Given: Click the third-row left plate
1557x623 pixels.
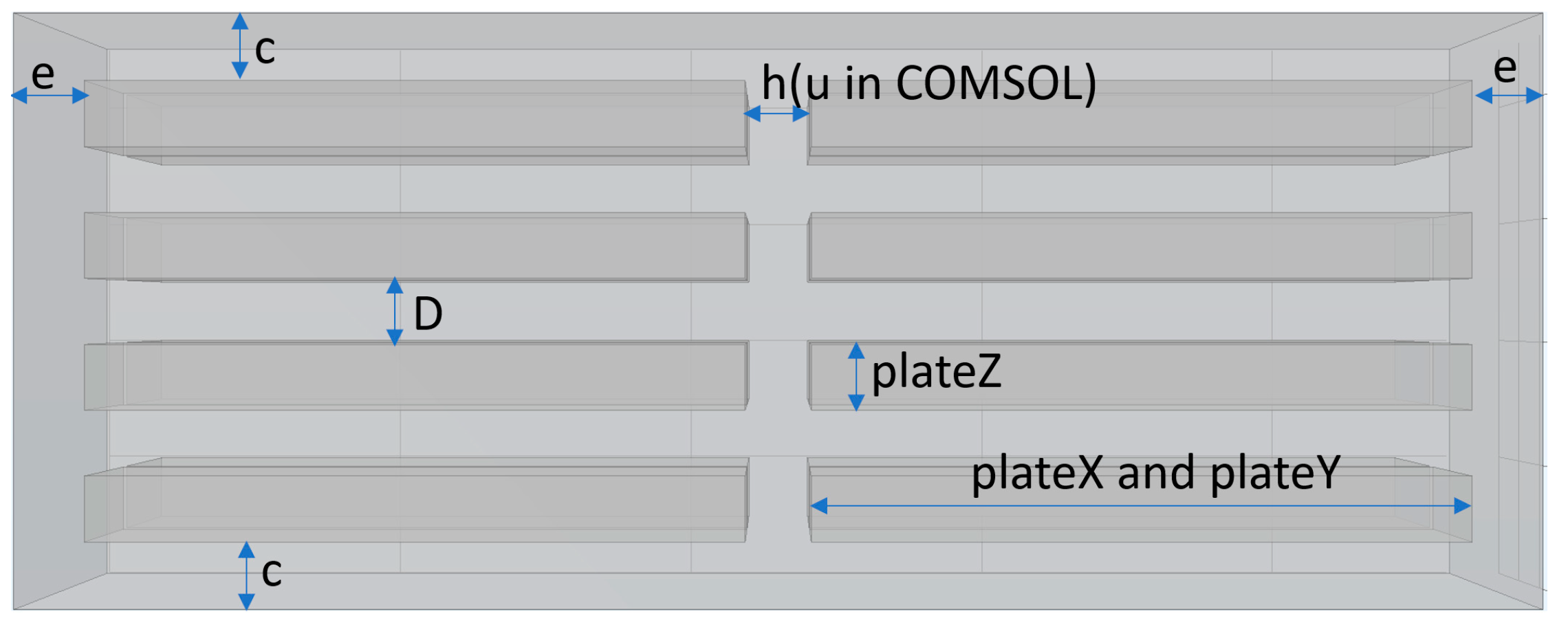Looking at the screenshot, I should tap(416, 376).
